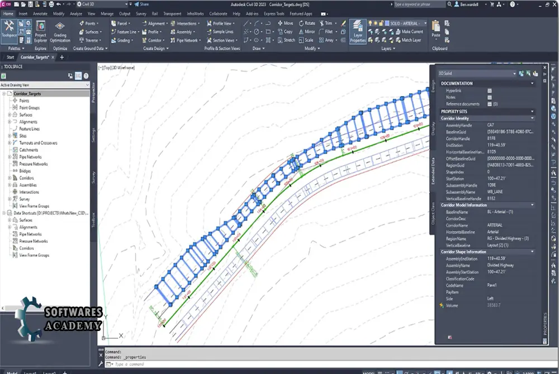Screen dimensions: 559x374
Task: Select Corridors in Prospector tree
Action: point(26,178)
